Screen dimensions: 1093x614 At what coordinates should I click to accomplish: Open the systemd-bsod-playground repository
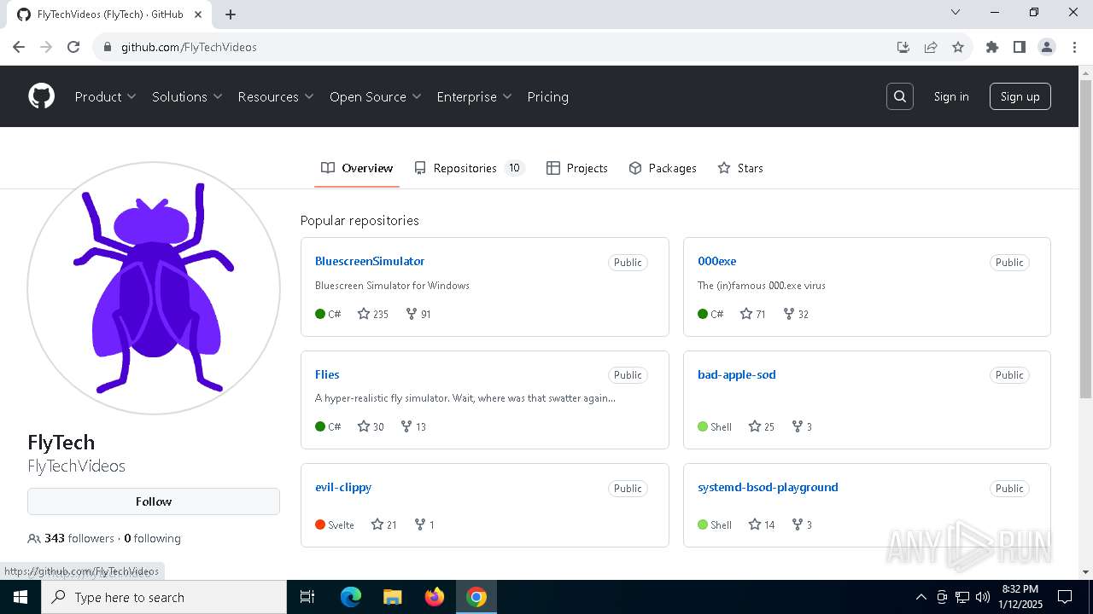(768, 487)
